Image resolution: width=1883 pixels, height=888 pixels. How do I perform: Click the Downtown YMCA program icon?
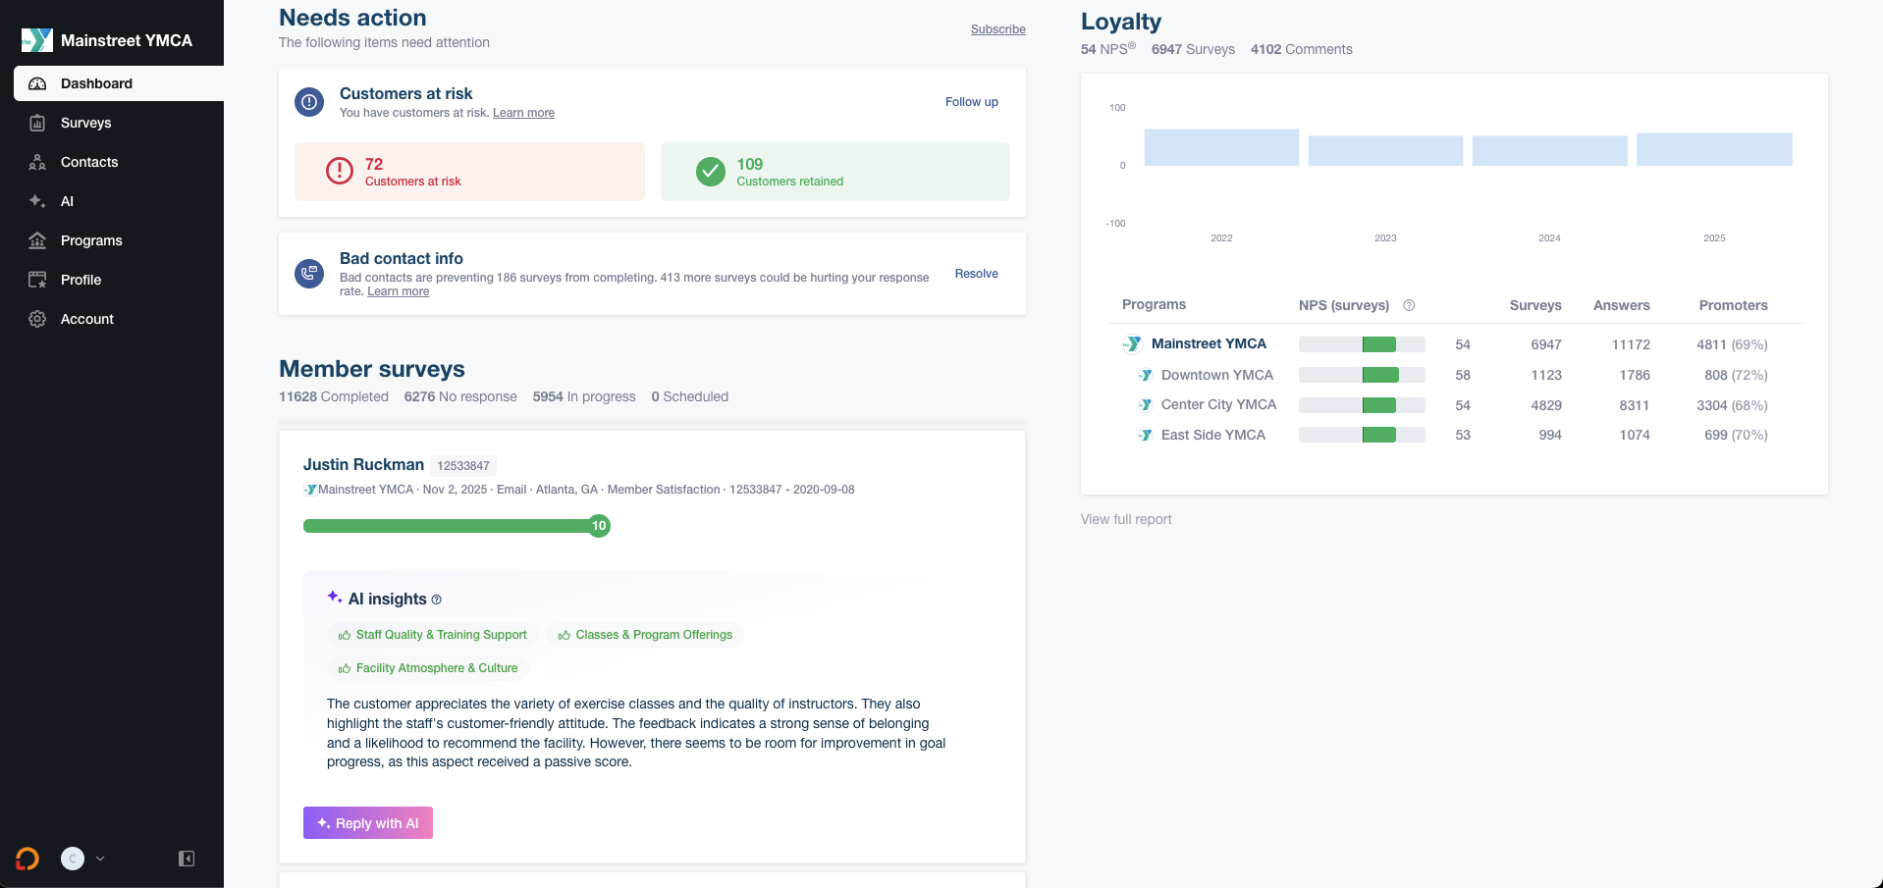[x=1145, y=375]
